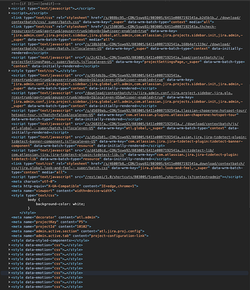
Task: Open the tzdetect-banner-component.js src link
Action: pyautogui.click(x=129, y=139)
